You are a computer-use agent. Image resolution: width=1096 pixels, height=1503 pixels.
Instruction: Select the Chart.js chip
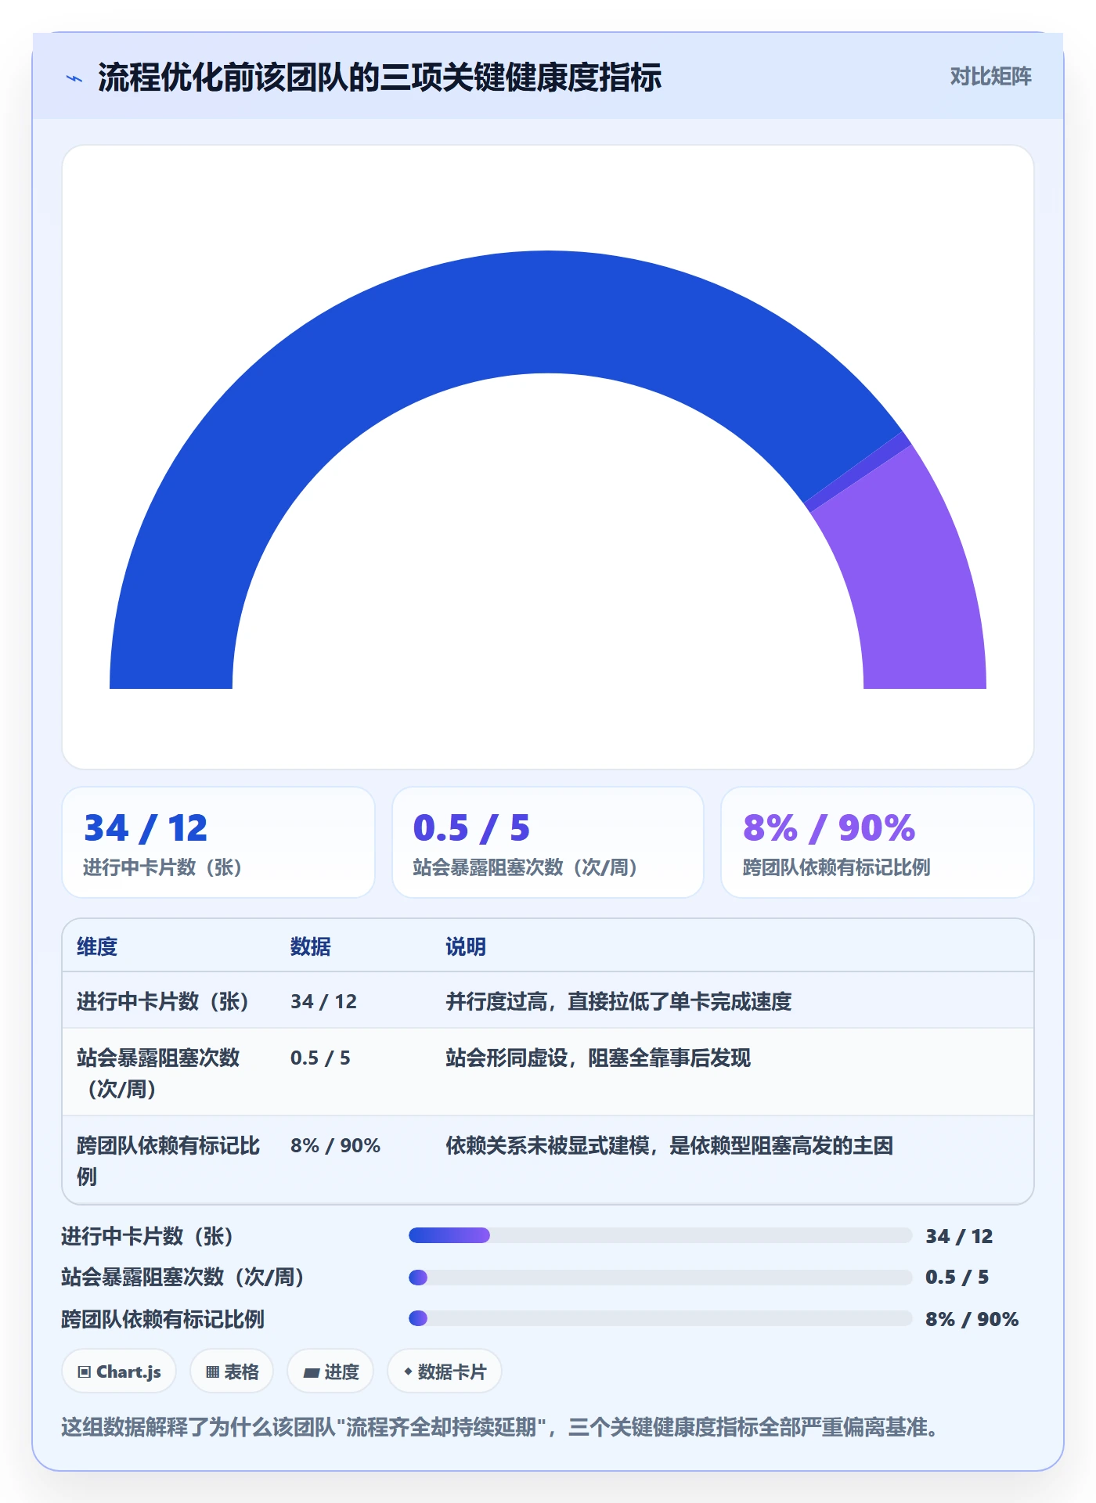pos(119,1371)
